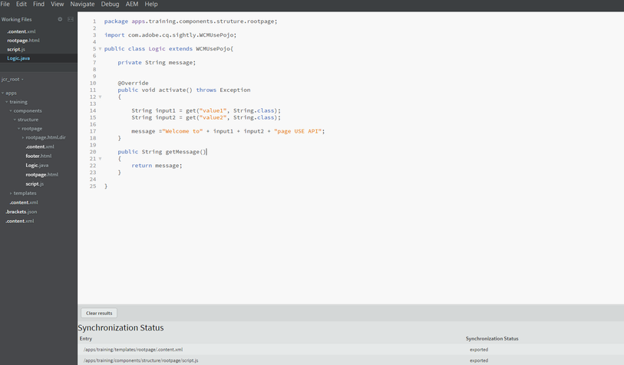This screenshot has width=624, height=365.
Task: Collapse the structure folder
Action: click(15, 120)
